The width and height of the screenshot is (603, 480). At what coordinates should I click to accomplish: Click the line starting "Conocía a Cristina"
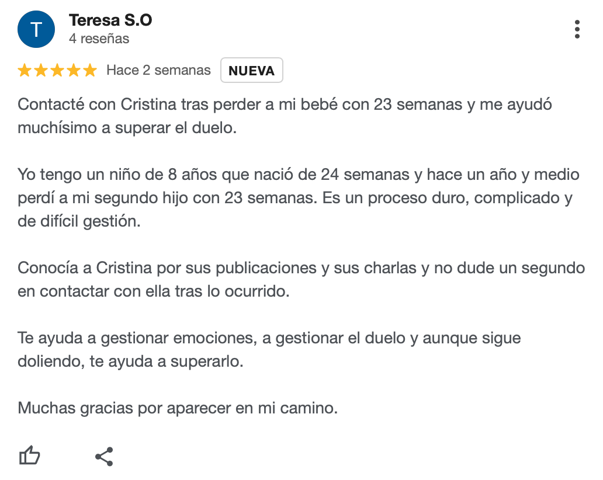point(301,268)
